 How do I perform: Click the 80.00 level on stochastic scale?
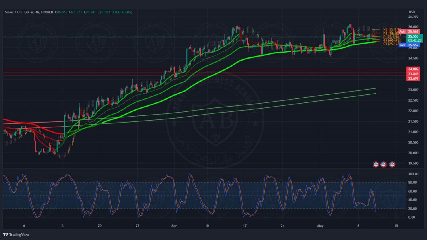413,183
